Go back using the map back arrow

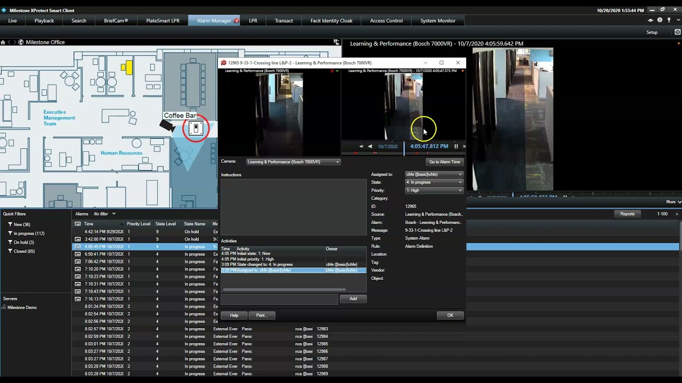pyautogui.click(x=9, y=42)
